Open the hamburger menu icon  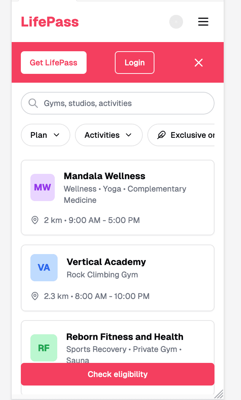(203, 22)
